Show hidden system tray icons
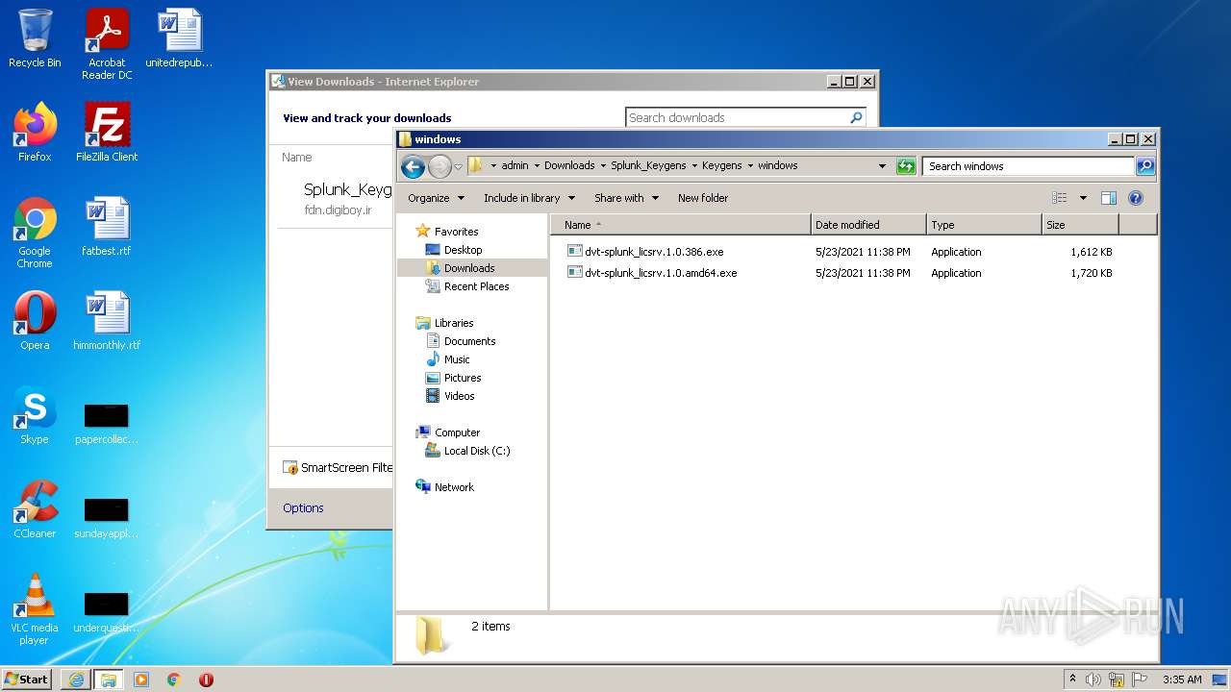This screenshot has height=692, width=1231. click(x=1072, y=680)
